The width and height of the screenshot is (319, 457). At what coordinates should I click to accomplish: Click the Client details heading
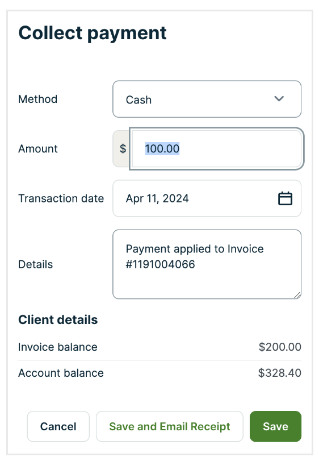click(58, 319)
